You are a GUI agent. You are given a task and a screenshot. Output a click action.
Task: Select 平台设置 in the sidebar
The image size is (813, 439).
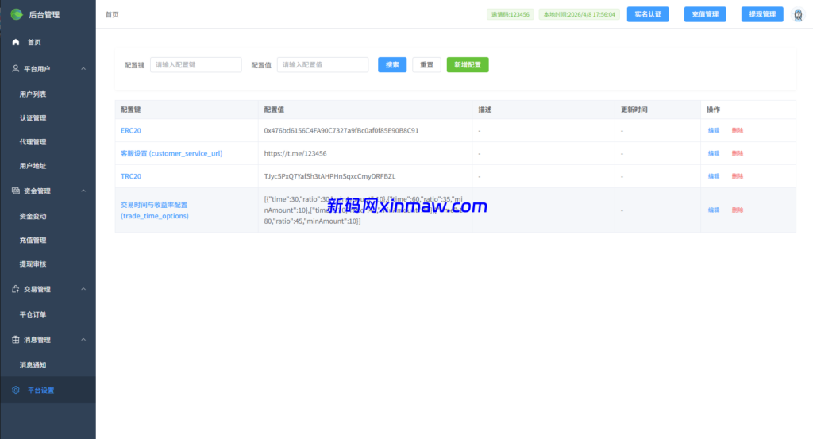click(x=48, y=390)
